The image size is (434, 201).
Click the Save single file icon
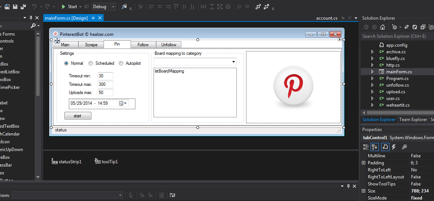coord(15,6)
